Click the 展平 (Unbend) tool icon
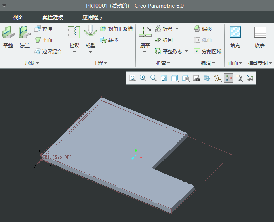Image resolution: width=274 pixels, height=222 pixels. (x=145, y=32)
